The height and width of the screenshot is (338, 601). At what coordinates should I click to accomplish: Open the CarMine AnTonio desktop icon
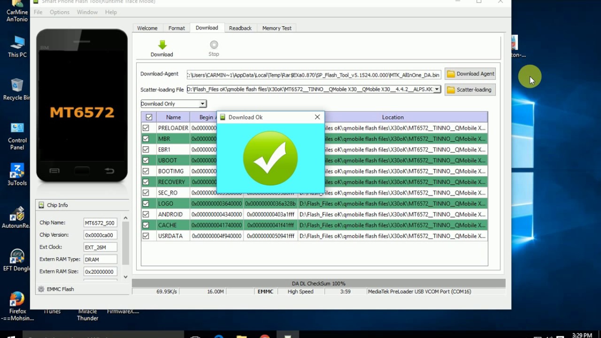(x=17, y=11)
